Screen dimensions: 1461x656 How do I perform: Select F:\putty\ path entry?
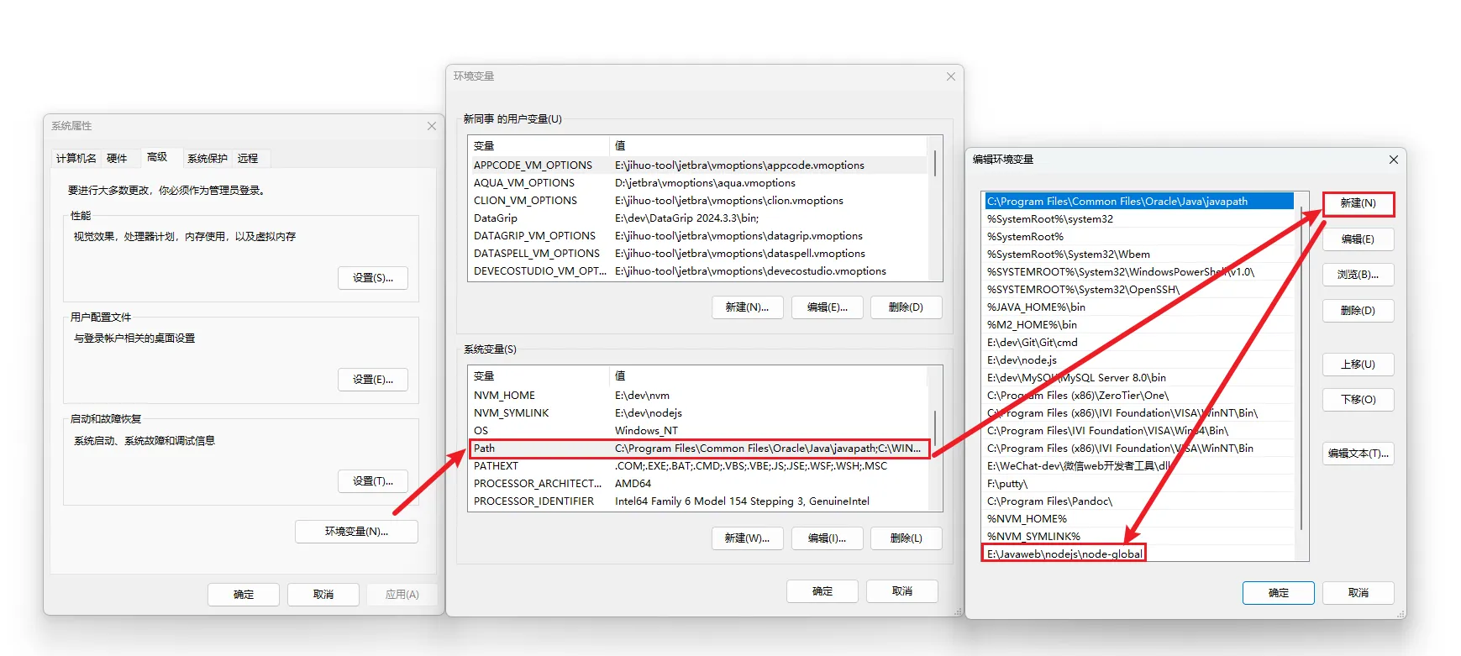coord(1139,484)
